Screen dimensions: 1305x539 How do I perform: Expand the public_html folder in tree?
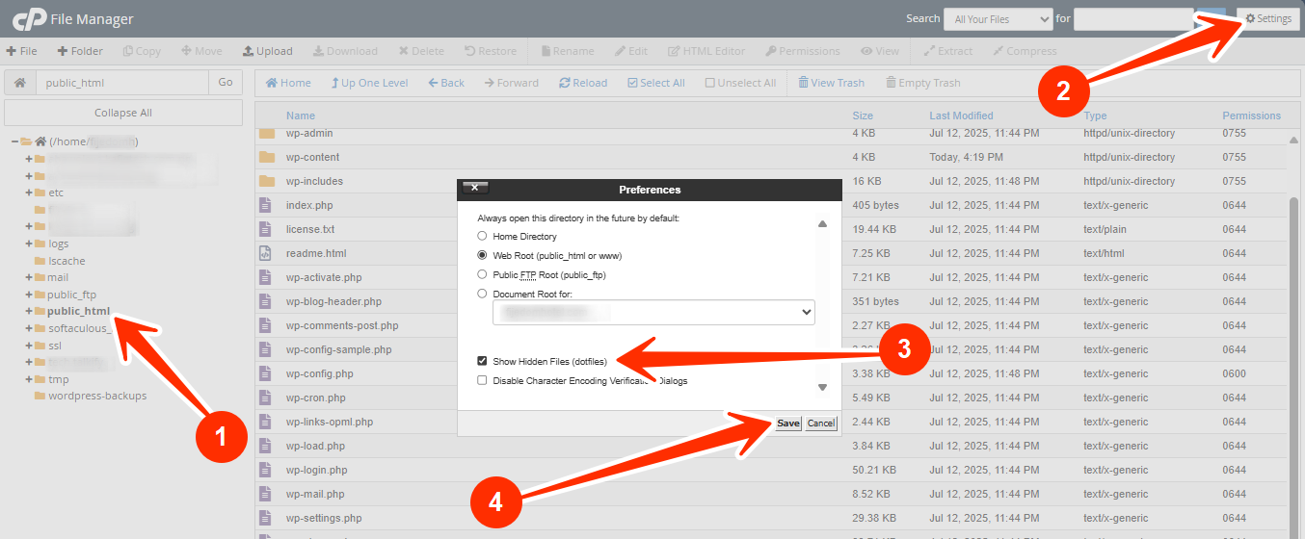pos(29,311)
